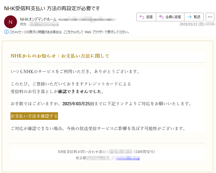
Task: Click footer text NHK受信料お問い合わせ窓口
Action: 82,152
